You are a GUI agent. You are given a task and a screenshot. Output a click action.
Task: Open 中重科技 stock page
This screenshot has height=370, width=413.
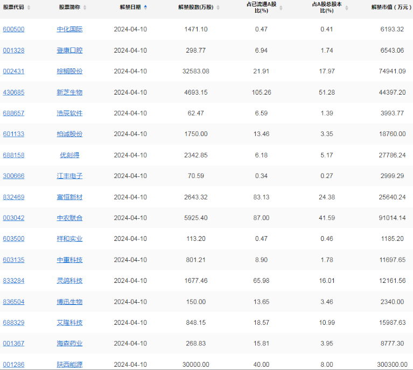coord(69,260)
